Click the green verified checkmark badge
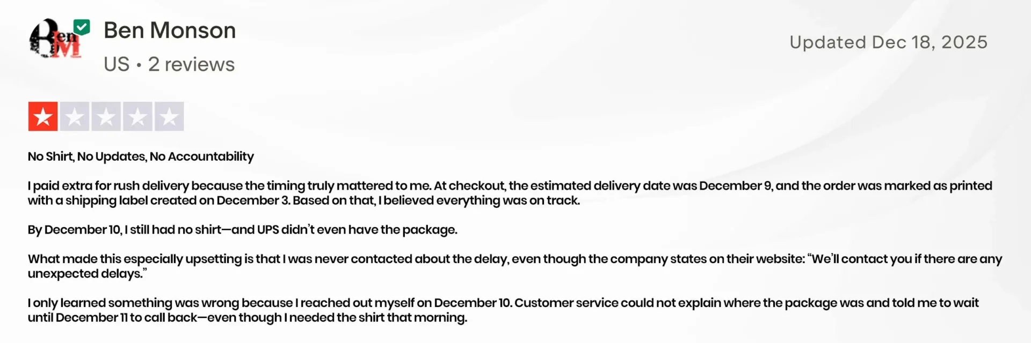Screen dimensions: 1031x343 point(82,27)
